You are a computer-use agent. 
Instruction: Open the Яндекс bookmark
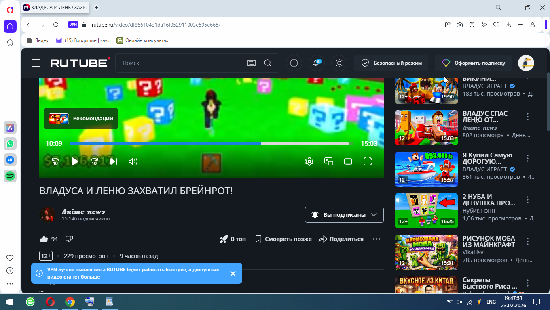tap(39, 40)
